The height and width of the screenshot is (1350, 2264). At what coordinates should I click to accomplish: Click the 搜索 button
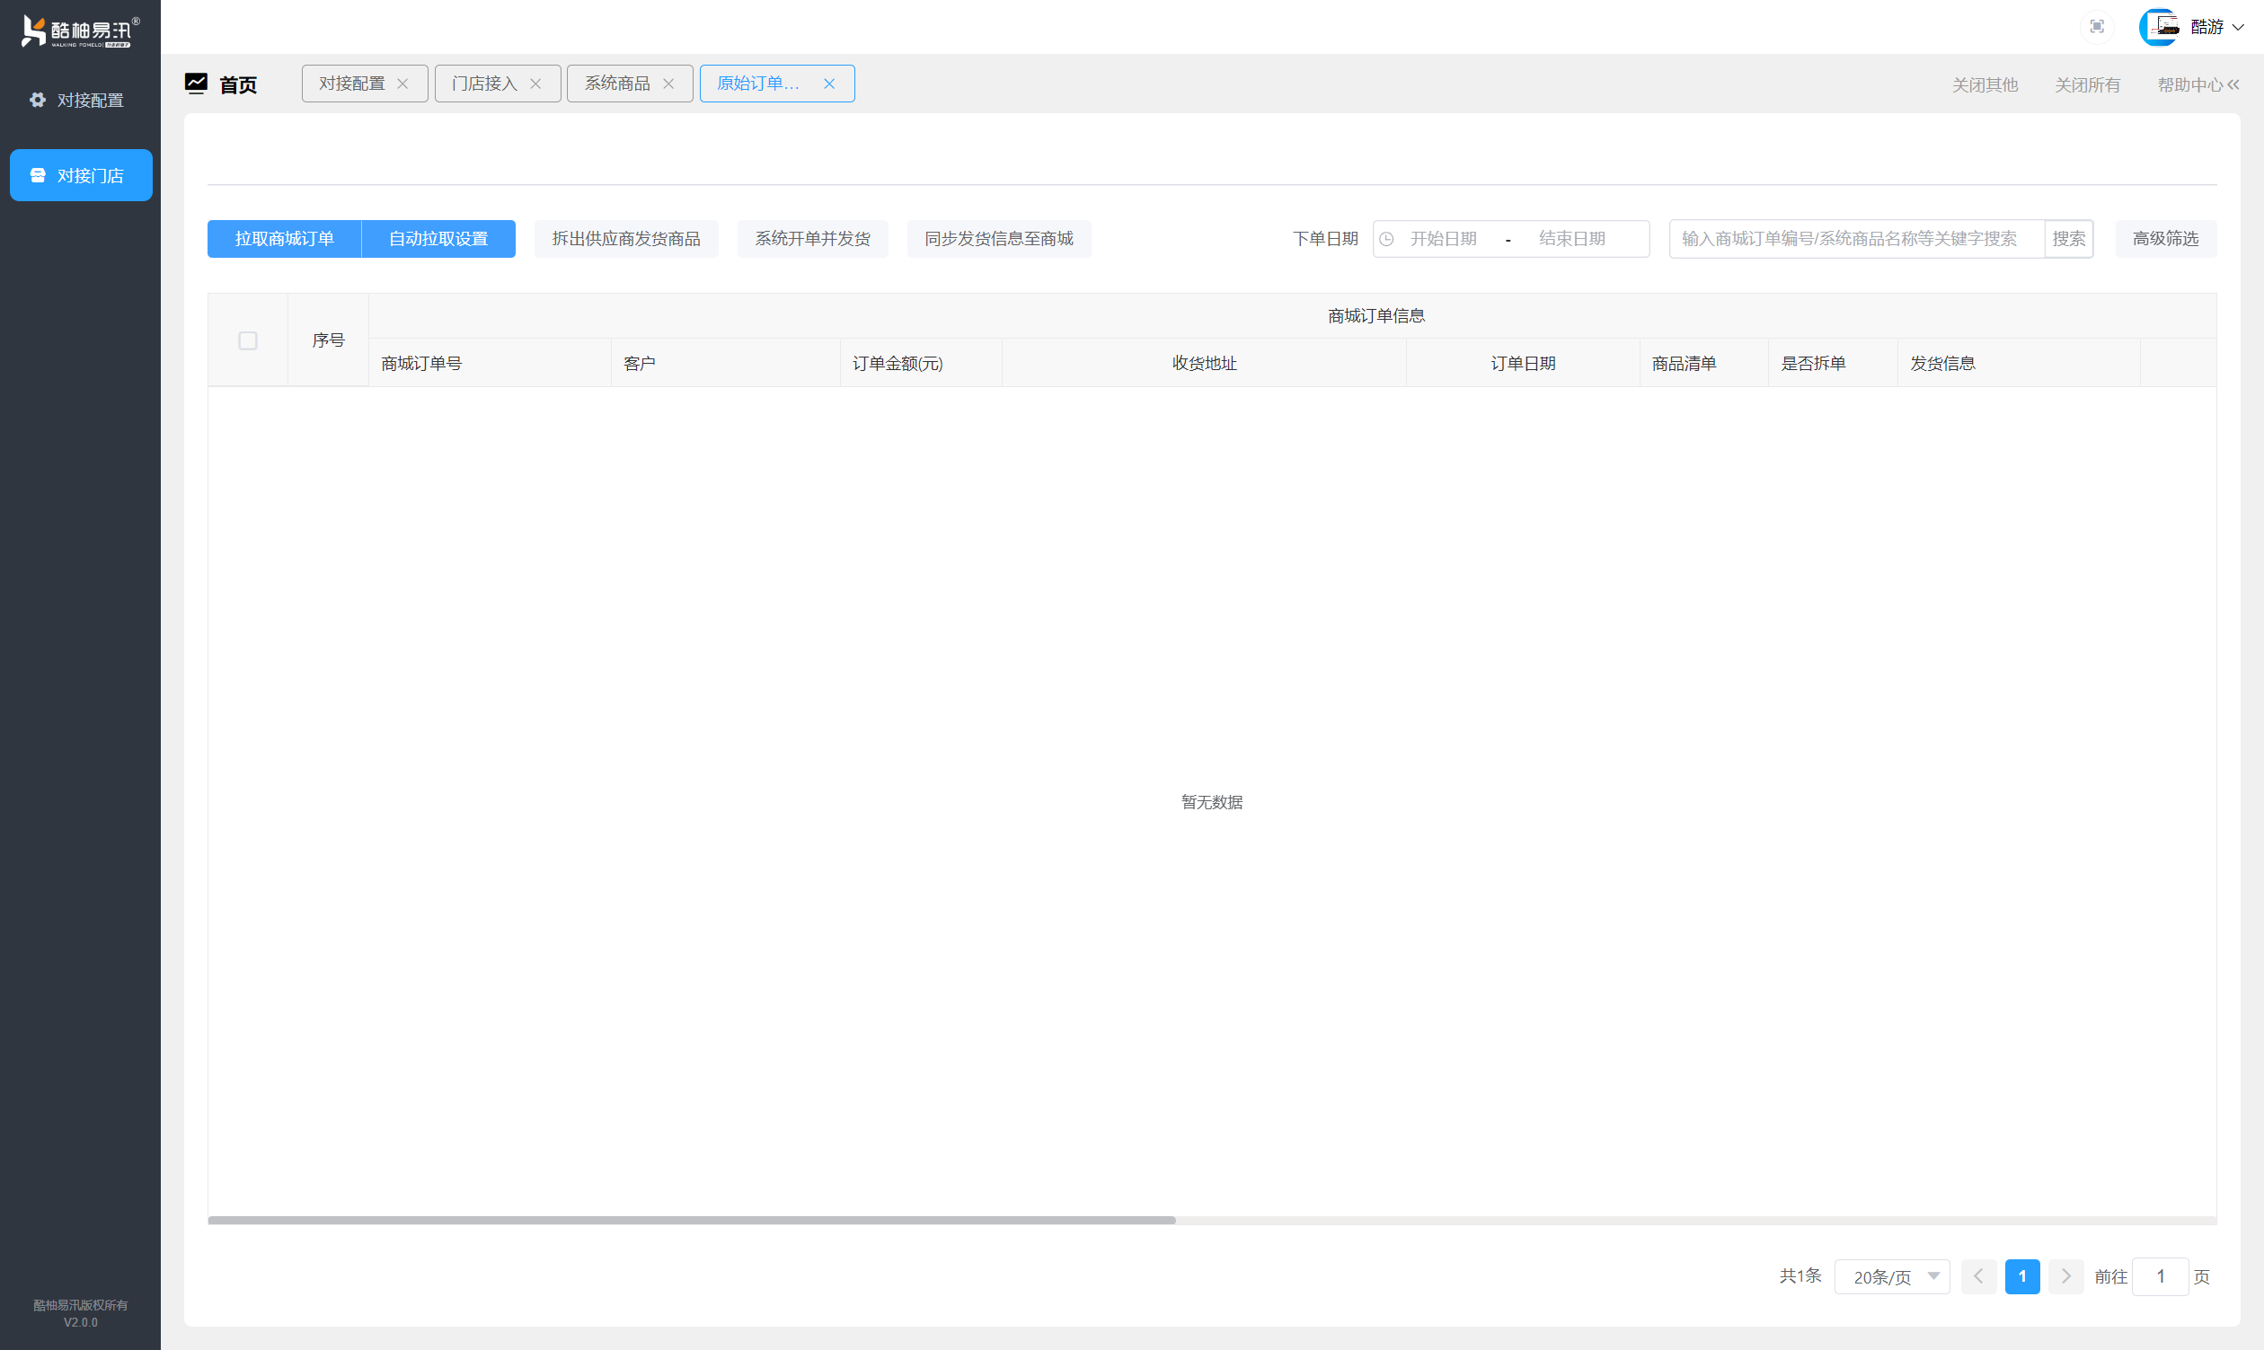point(2069,238)
